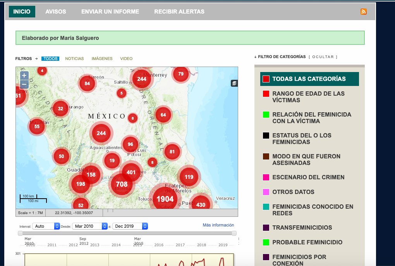
Task: Click the 1904 cluster marker
Action: tap(165, 199)
